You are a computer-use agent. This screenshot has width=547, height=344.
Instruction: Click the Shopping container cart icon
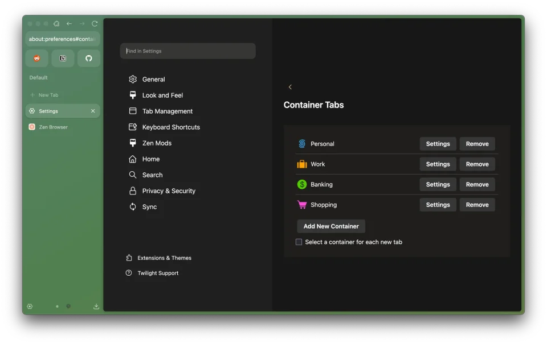[x=302, y=205]
